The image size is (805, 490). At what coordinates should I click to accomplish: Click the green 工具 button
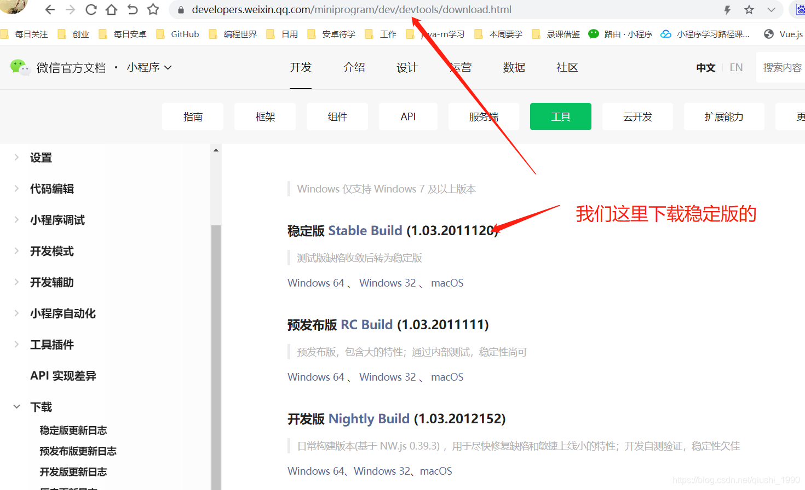560,116
